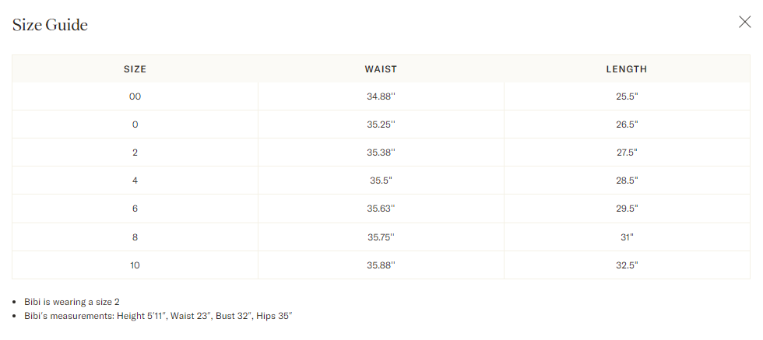This screenshot has width=763, height=340.
Task: Select the size 4 cell
Action: tap(135, 181)
